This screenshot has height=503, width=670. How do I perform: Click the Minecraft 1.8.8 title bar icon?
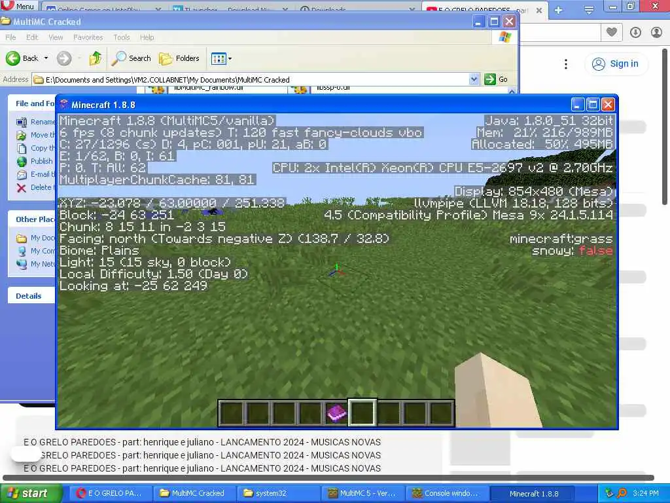(x=64, y=104)
